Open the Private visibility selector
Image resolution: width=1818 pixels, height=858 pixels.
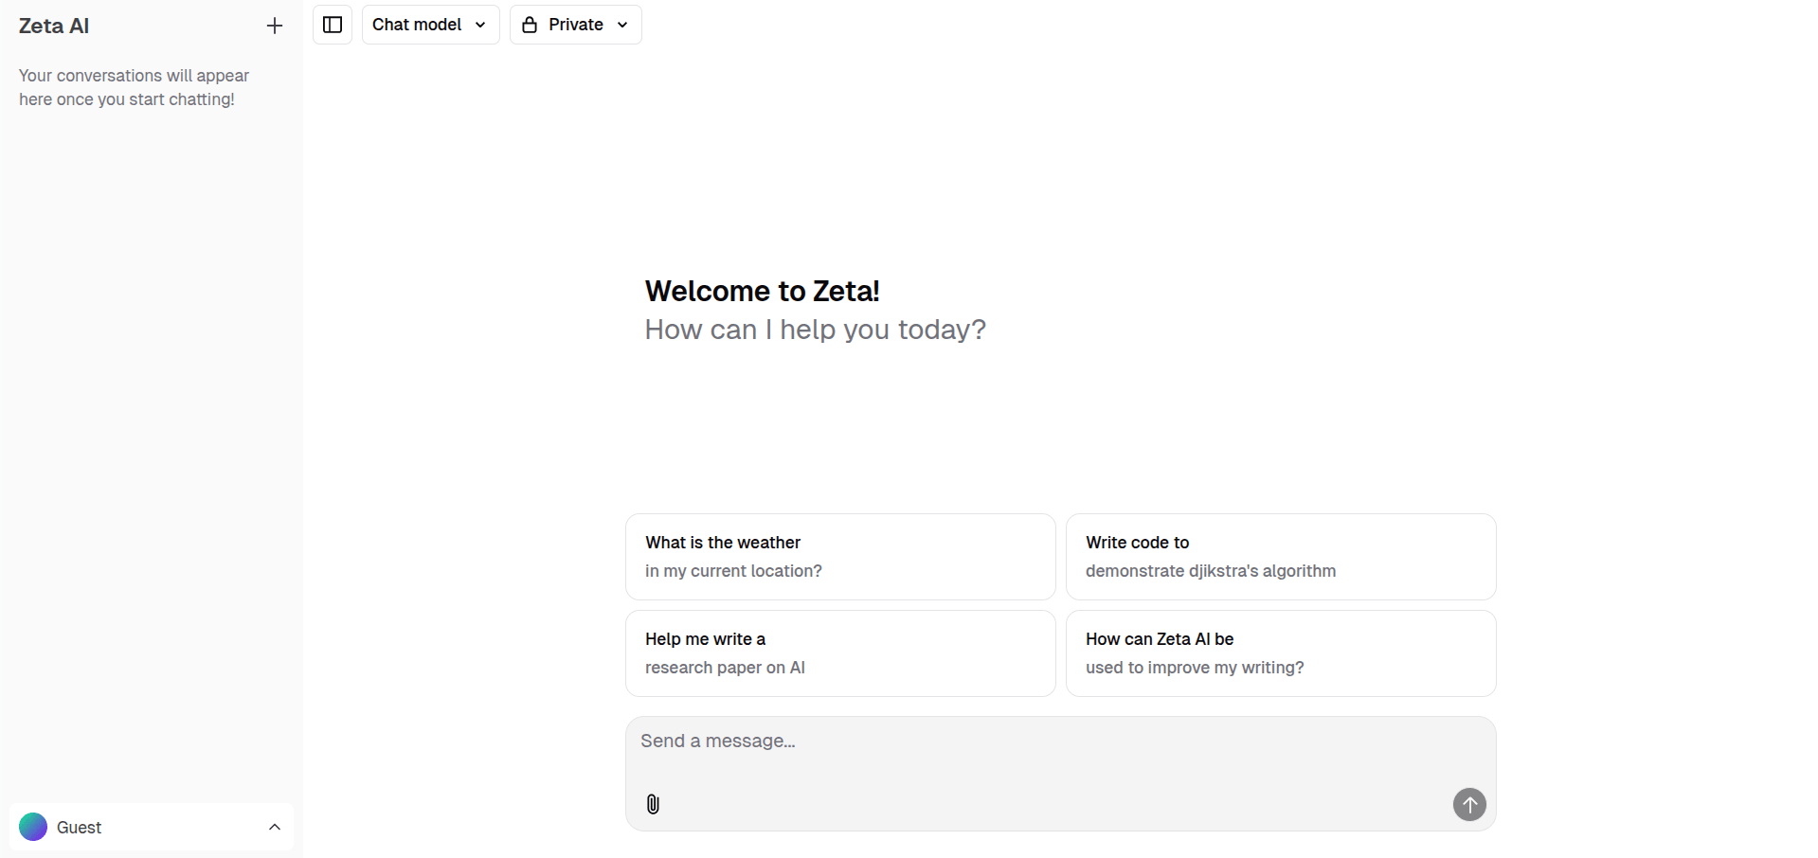575,25
